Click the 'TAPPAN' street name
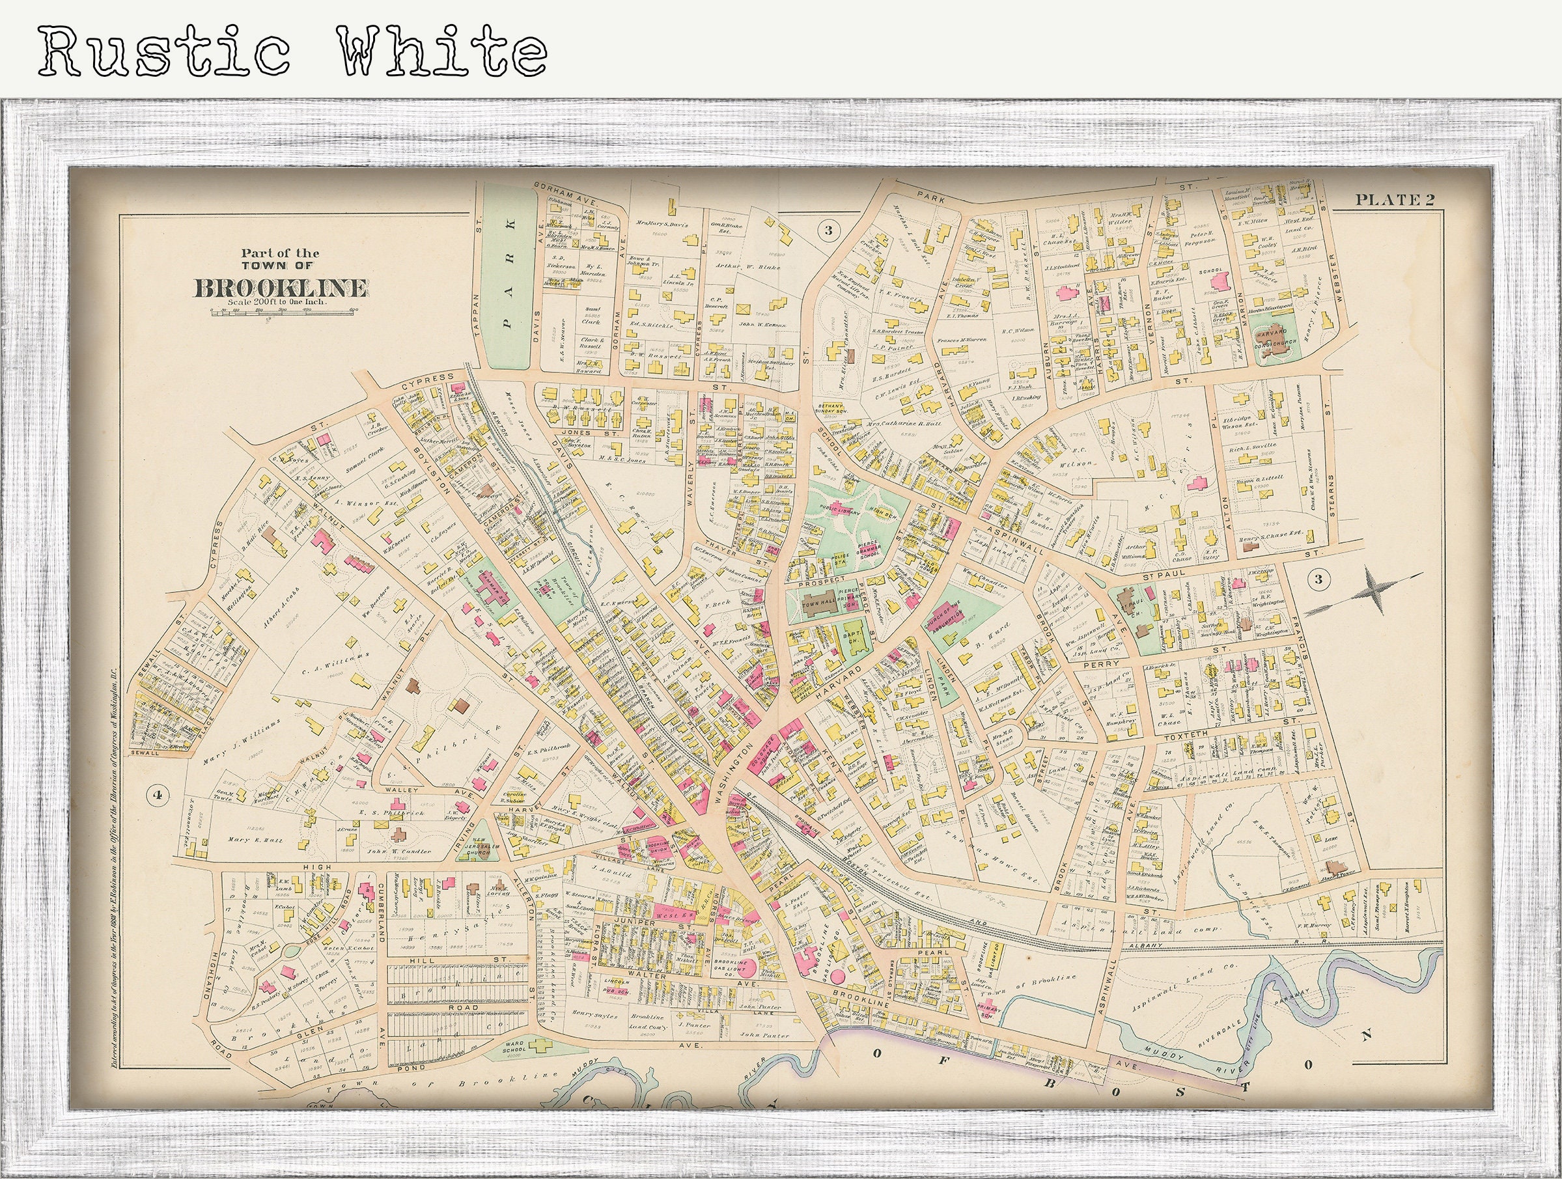 point(477,316)
